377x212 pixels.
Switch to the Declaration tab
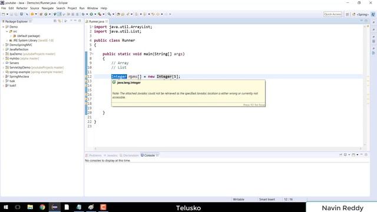coord(129,155)
